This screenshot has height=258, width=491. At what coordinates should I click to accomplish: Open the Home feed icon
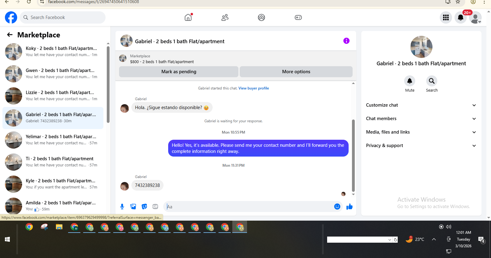(188, 17)
